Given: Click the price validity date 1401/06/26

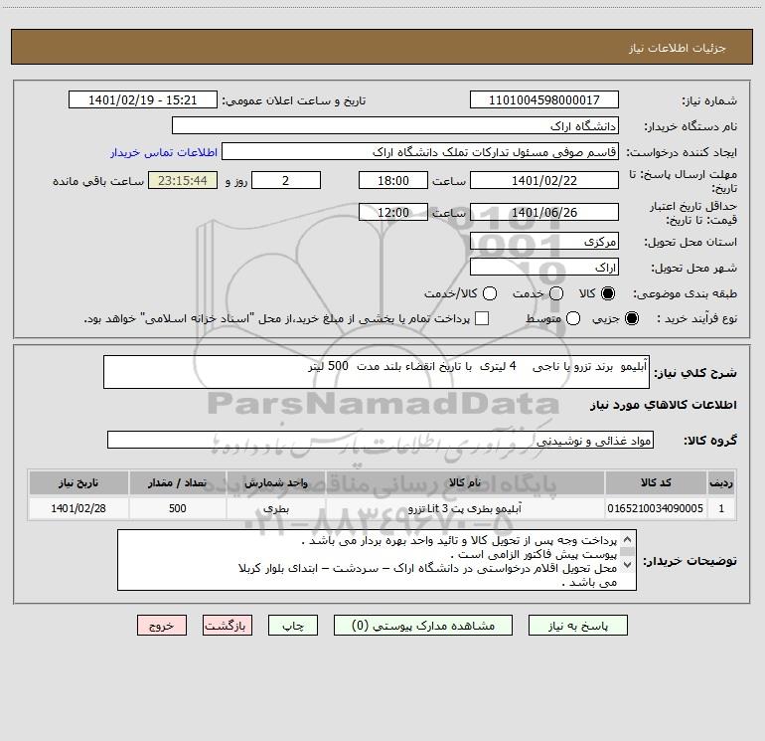Looking at the screenshot, I should pyautogui.click(x=544, y=212).
